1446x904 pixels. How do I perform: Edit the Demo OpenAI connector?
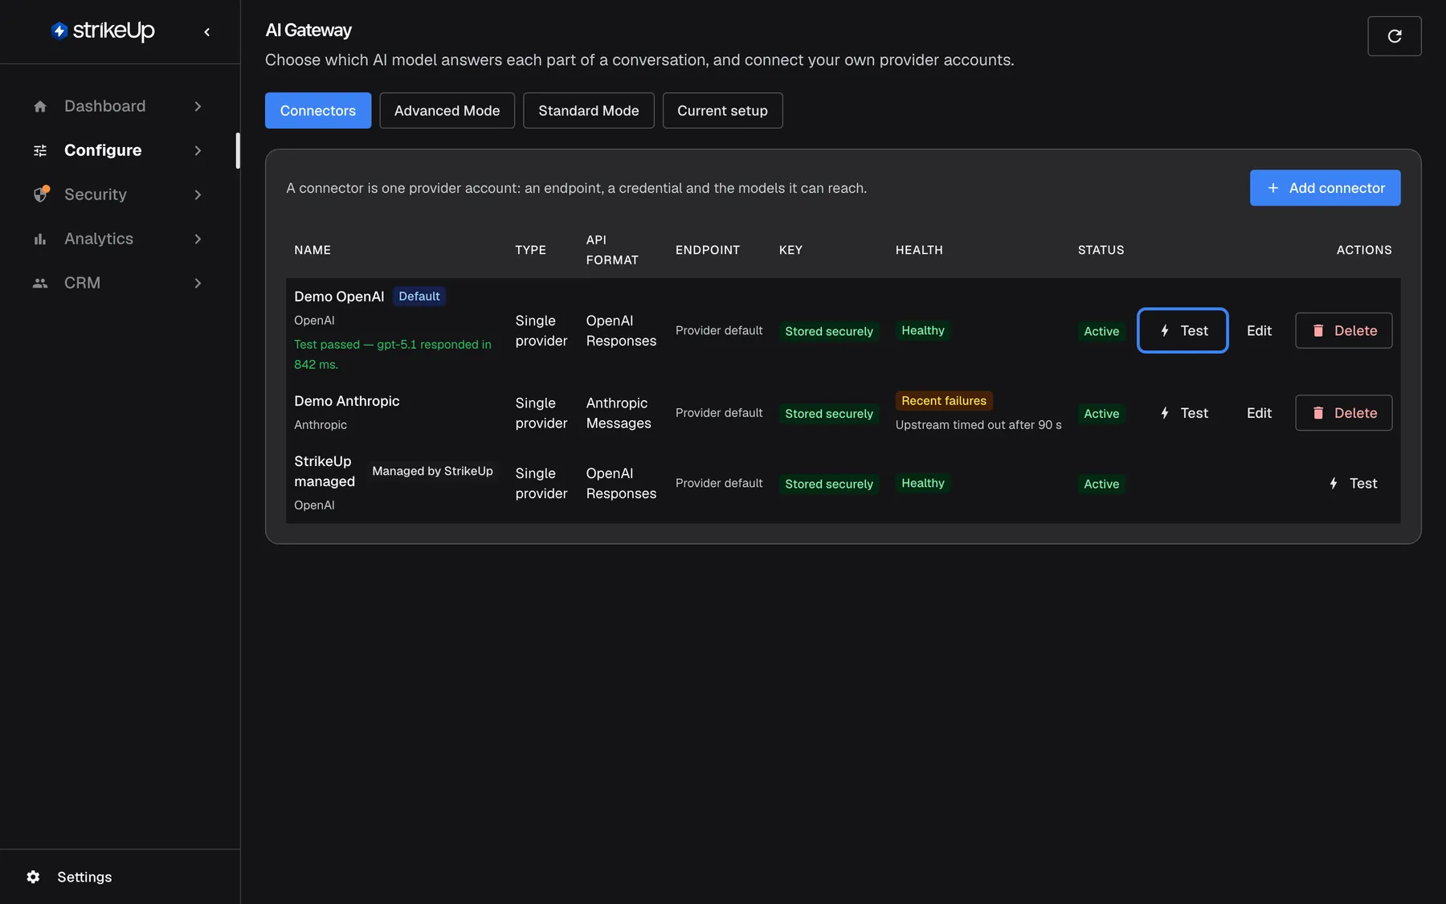[1259, 330]
